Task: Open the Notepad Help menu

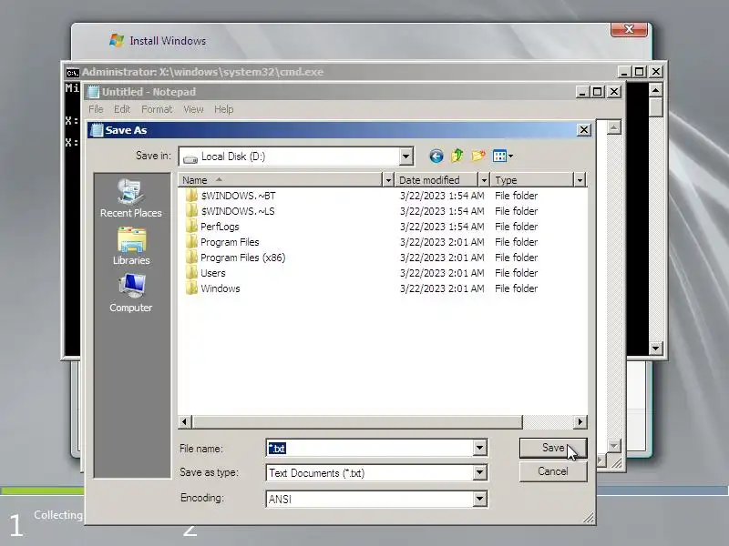Action: (x=223, y=109)
